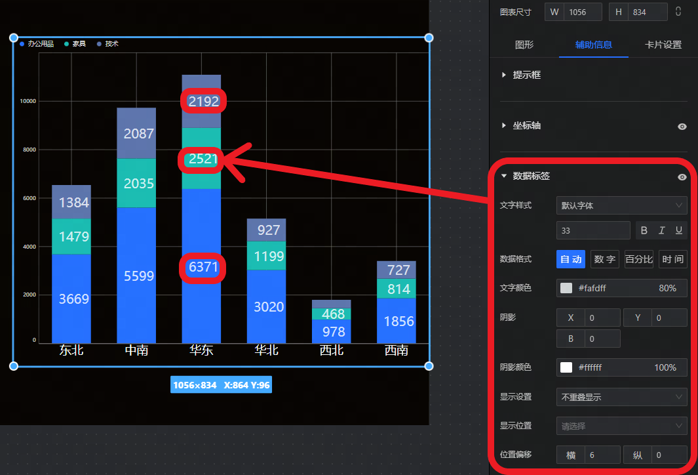The height and width of the screenshot is (475, 698).
Task: Click the 家具 legend marker
Action: [x=67, y=44]
